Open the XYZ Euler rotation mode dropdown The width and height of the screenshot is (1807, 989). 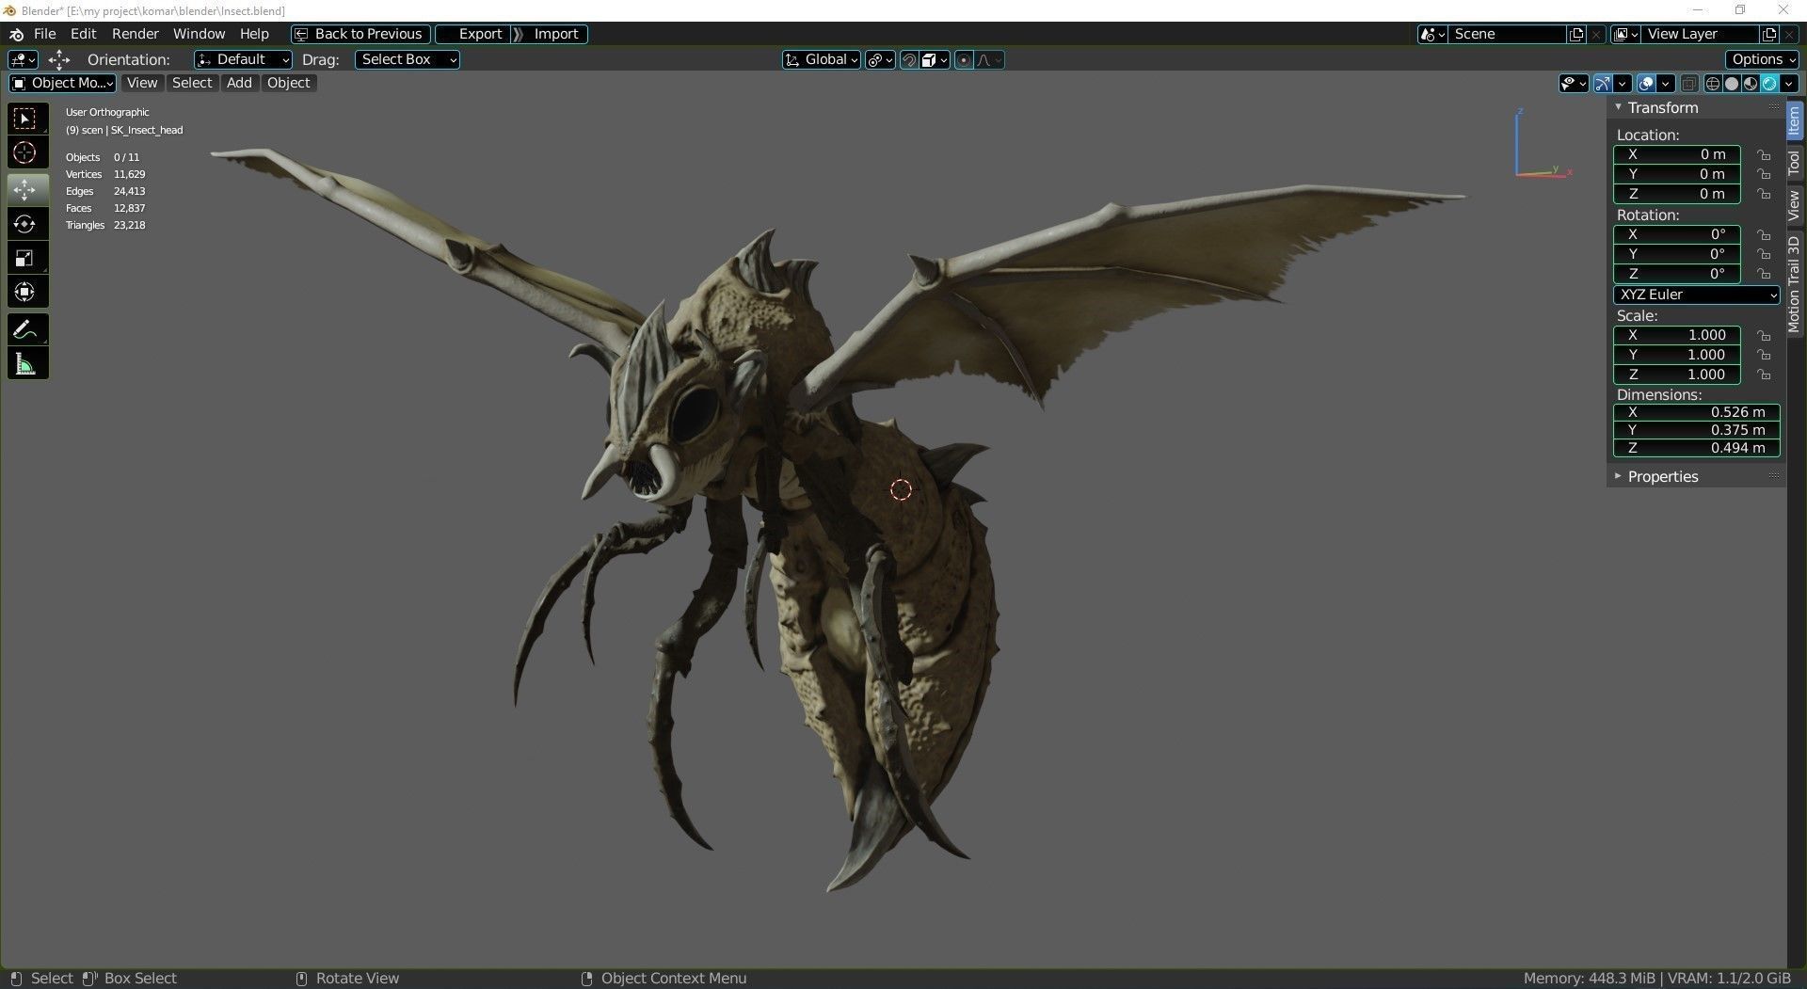tap(1694, 295)
